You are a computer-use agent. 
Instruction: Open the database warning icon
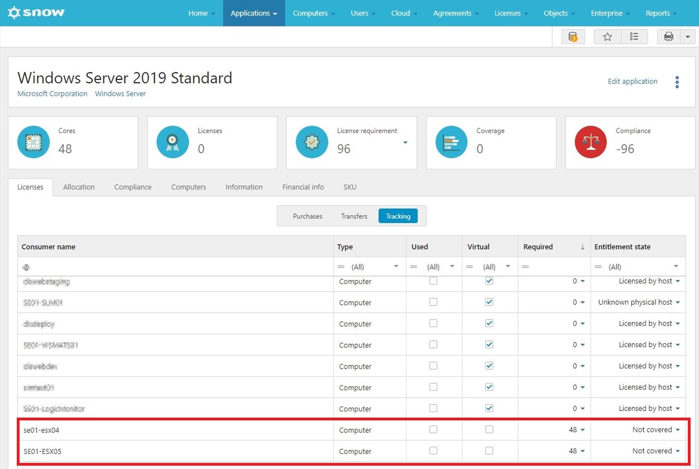(x=573, y=37)
